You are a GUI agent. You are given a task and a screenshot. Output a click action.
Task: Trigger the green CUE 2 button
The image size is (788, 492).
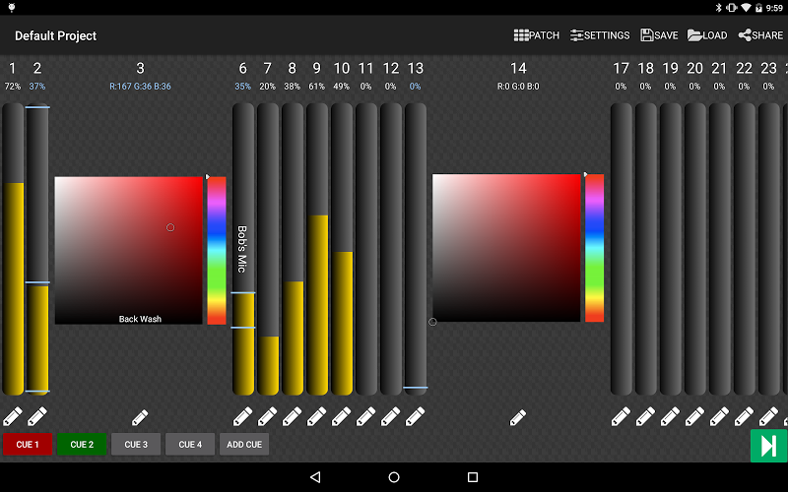click(x=82, y=445)
